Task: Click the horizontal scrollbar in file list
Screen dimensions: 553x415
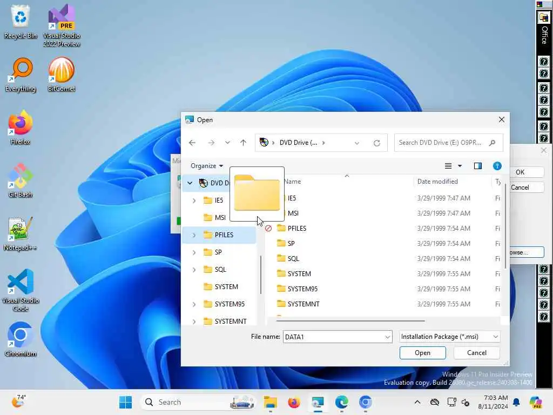Action: point(350,321)
